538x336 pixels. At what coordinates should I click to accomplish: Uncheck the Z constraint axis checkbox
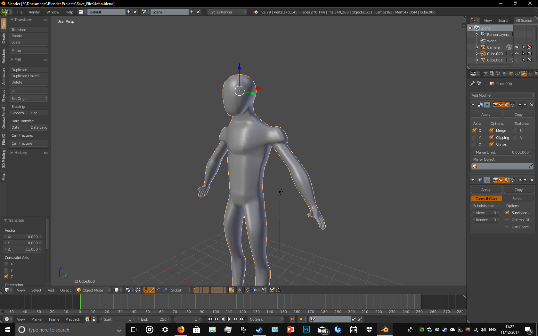click(x=6, y=276)
